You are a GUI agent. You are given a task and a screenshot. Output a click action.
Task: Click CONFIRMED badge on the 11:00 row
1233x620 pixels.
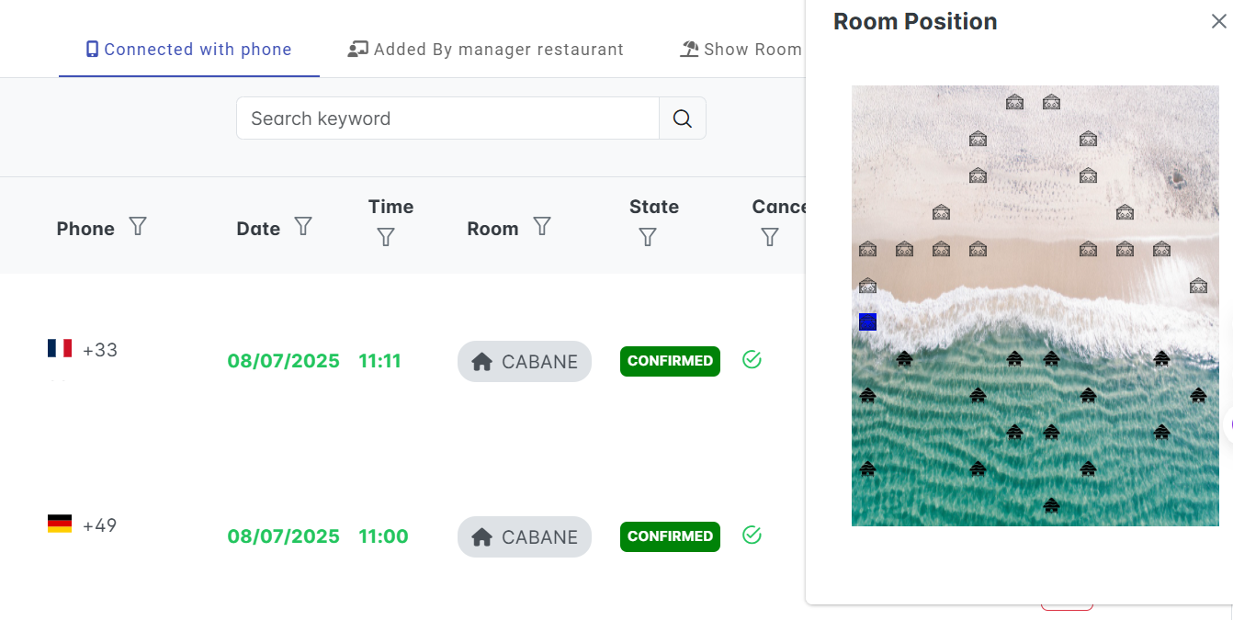[670, 536]
